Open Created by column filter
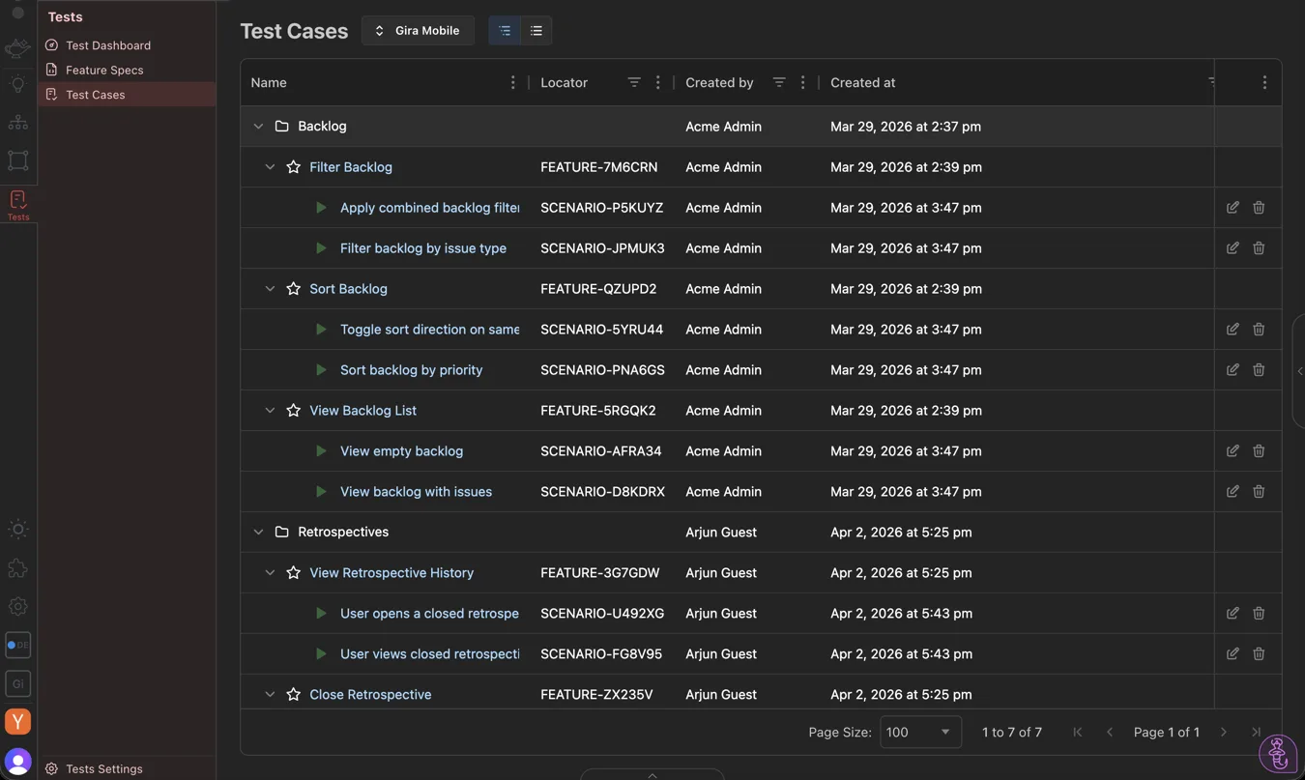This screenshot has height=780, width=1305. click(779, 83)
